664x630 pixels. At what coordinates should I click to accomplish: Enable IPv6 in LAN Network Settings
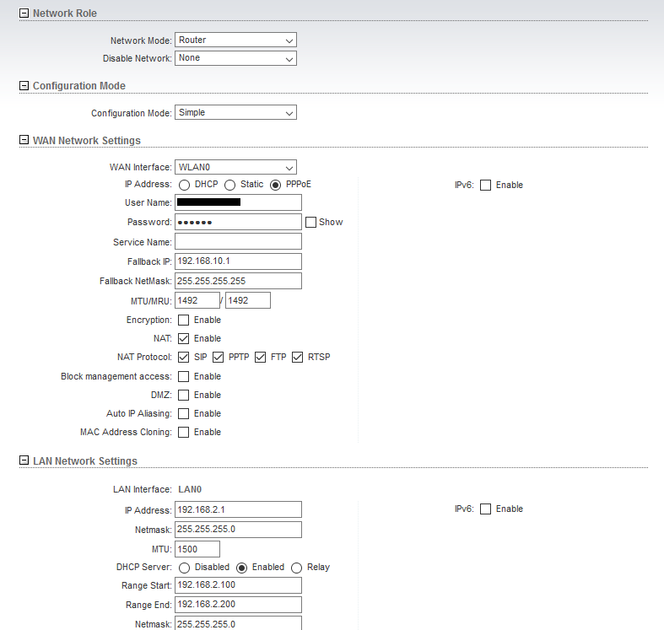coord(485,509)
